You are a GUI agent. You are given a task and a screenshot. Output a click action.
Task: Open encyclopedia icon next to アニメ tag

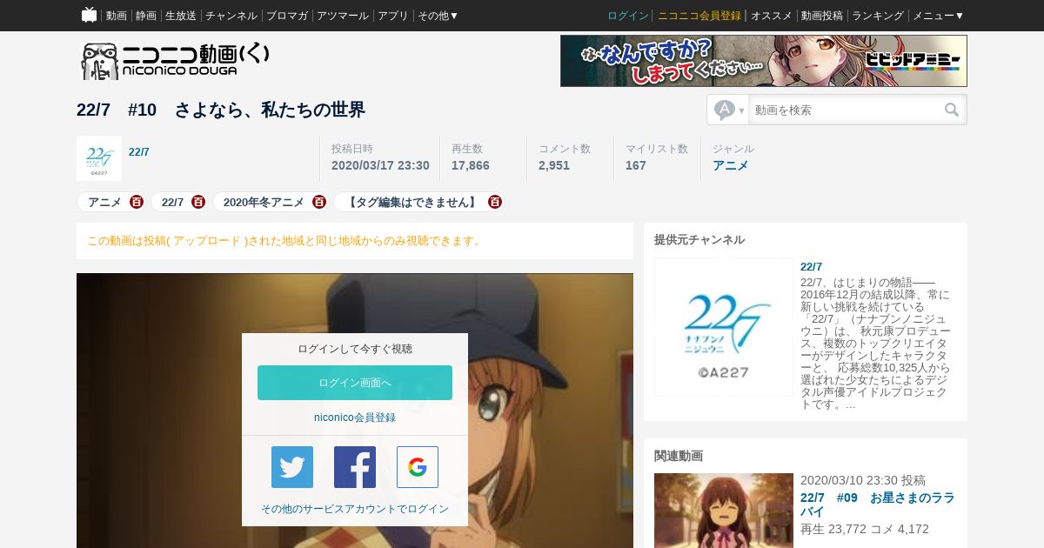pyautogui.click(x=137, y=202)
